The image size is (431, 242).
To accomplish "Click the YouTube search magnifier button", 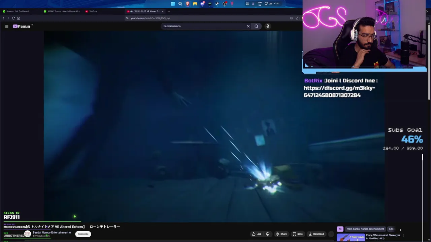I will (x=256, y=26).
